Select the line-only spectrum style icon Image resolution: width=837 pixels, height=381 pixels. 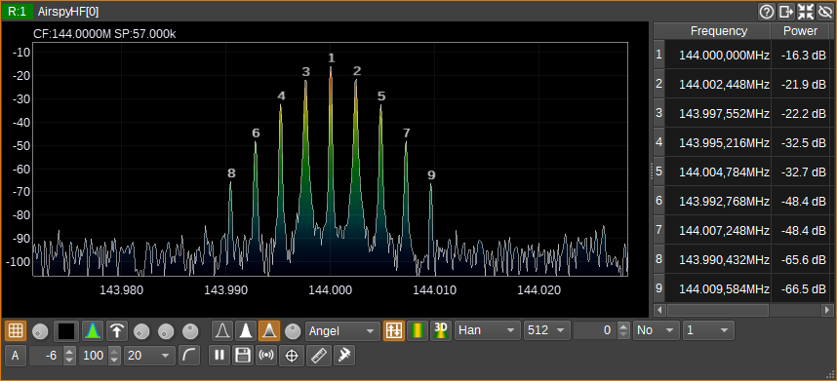point(222,331)
